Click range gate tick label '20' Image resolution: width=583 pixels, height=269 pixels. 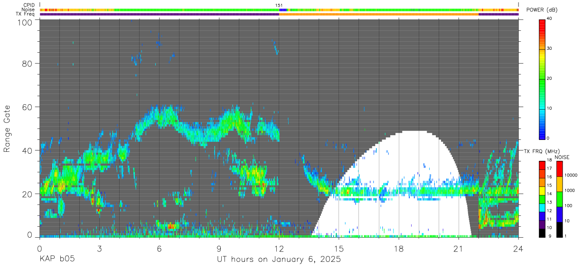click(x=28, y=194)
